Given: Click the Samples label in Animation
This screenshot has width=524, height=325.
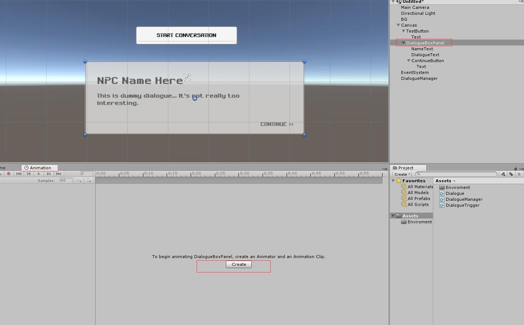Looking at the screenshot, I should (x=46, y=181).
